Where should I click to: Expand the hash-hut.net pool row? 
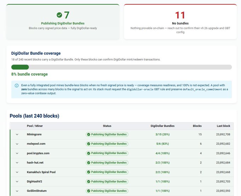[17, 163]
